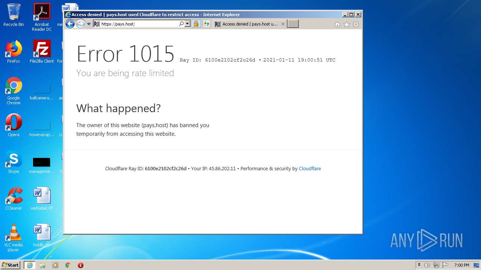The width and height of the screenshot is (481, 270).
Task: Select the wishlabel.rtf desktop file
Action: click(42, 199)
